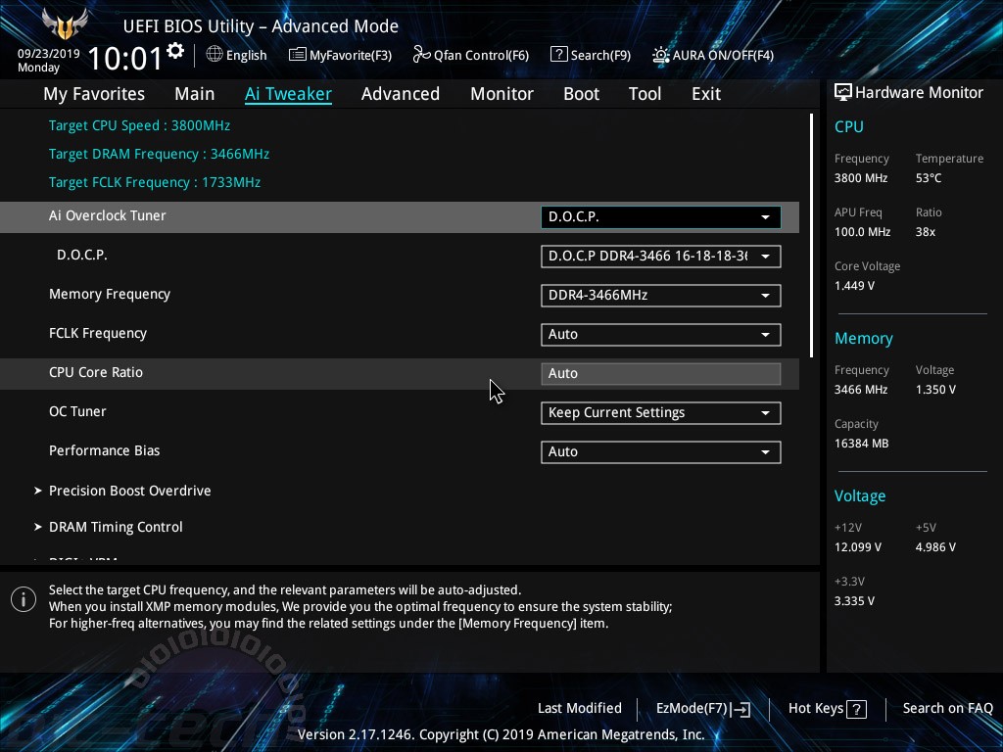The height and width of the screenshot is (752, 1003).
Task: Click the +5V 4.986 V reading
Action: [935, 547]
